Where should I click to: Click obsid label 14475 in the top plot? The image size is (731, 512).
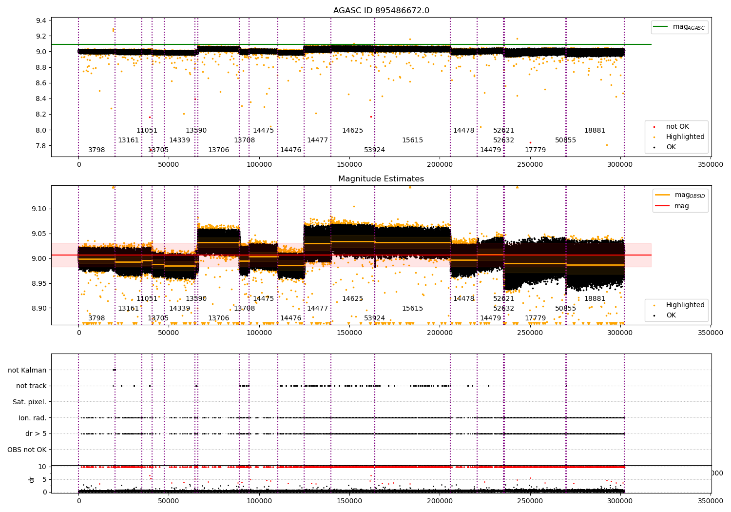tap(264, 130)
